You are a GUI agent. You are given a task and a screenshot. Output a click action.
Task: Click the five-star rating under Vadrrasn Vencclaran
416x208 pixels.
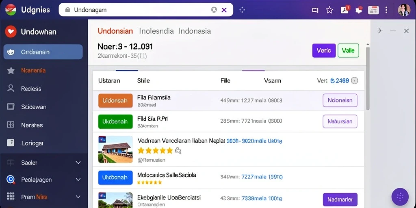coord(155,151)
